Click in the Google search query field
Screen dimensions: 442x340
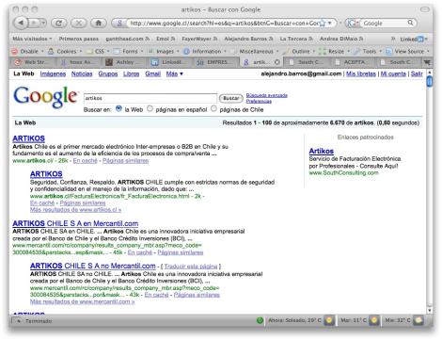(x=150, y=98)
